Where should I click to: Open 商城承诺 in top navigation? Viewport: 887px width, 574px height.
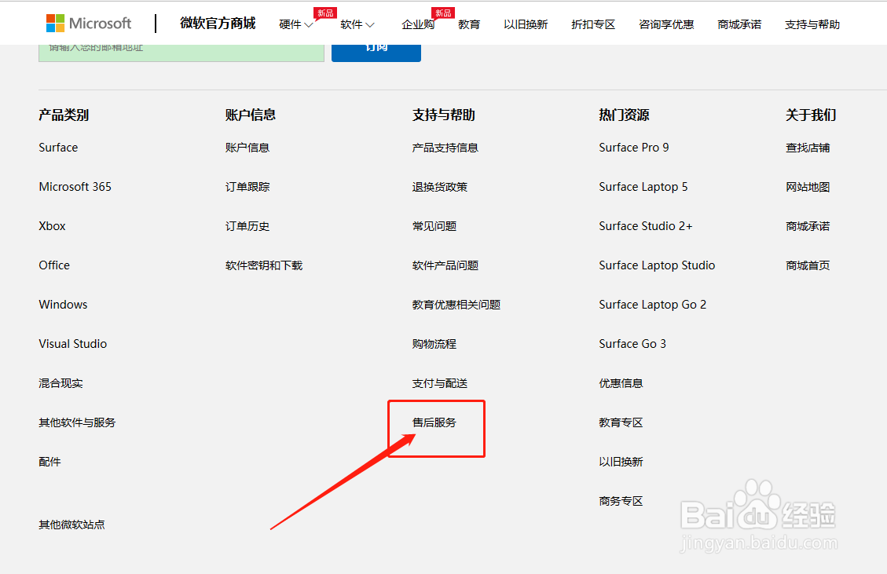coord(739,24)
